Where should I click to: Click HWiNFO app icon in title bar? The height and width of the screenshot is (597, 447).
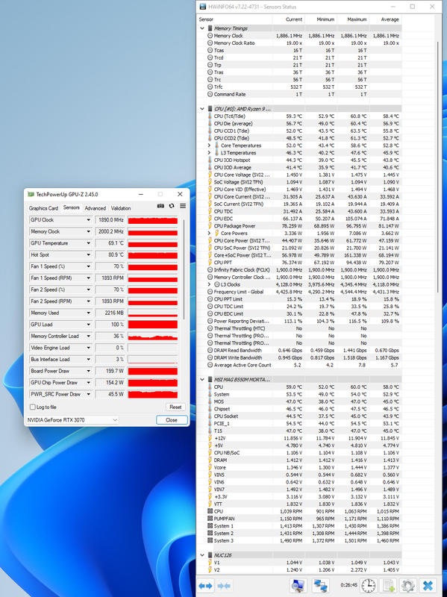(203, 7)
